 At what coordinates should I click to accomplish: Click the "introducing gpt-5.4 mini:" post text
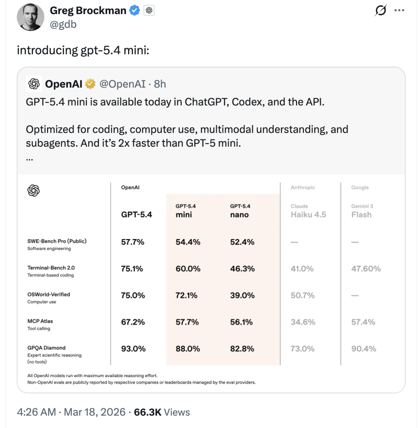pyautogui.click(x=83, y=51)
